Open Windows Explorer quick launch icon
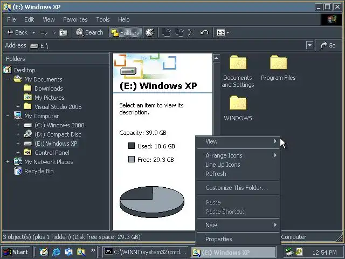This screenshot has height=259, width=345. pos(81,252)
